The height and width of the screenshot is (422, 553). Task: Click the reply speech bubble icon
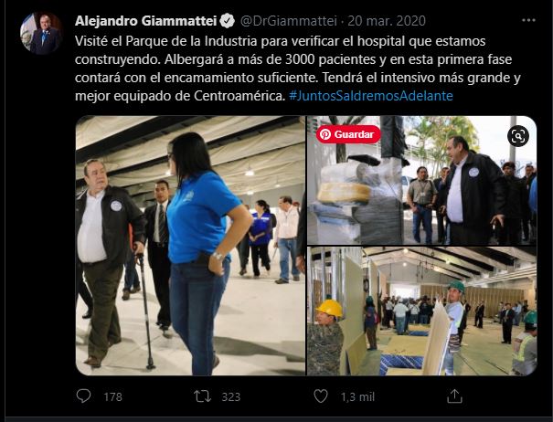click(83, 396)
